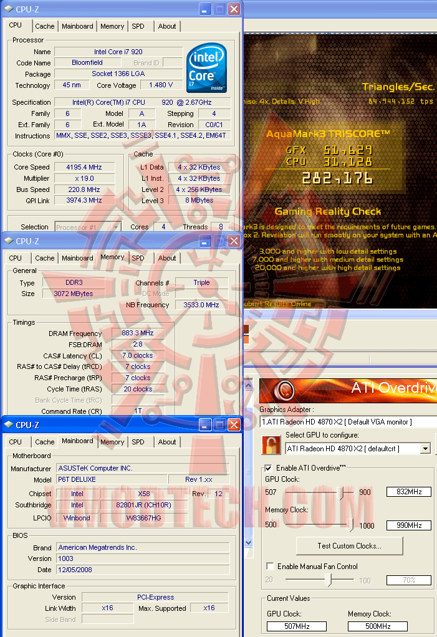
Task: Click the 990MHz memory clock value box
Action: pos(408,525)
